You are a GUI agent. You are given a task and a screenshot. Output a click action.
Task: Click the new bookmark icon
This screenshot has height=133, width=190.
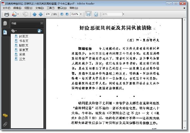click(x=40, y=31)
